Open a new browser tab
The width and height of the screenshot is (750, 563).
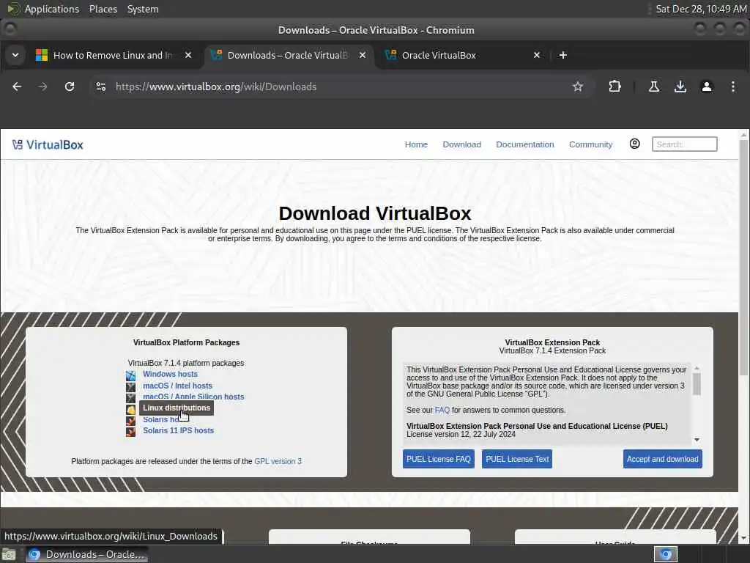click(x=563, y=55)
